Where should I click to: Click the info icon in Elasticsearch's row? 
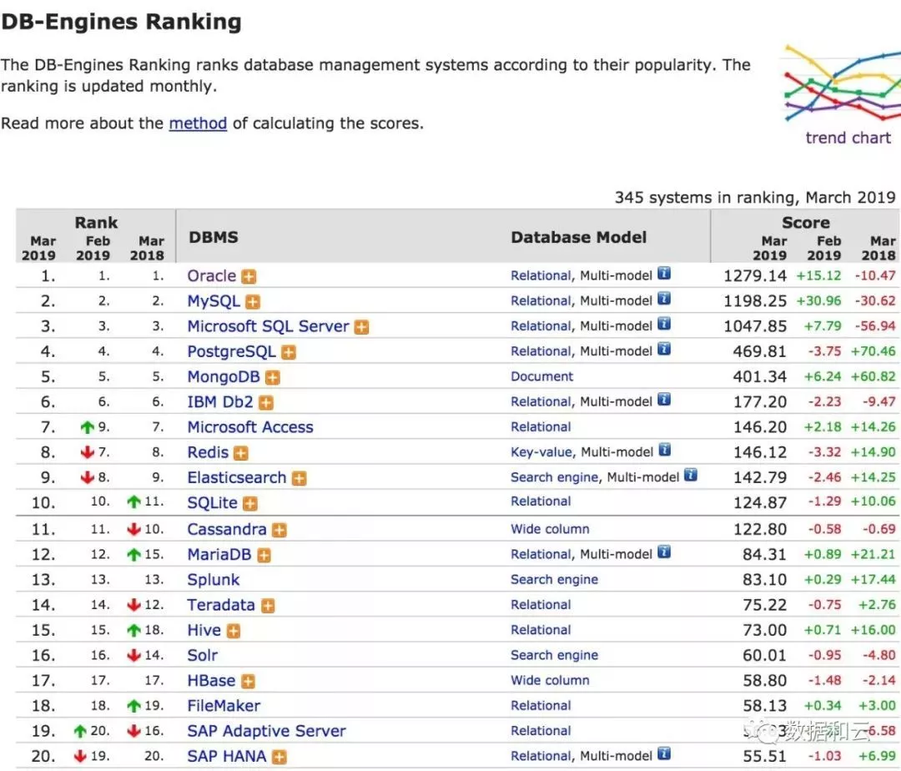tap(691, 475)
